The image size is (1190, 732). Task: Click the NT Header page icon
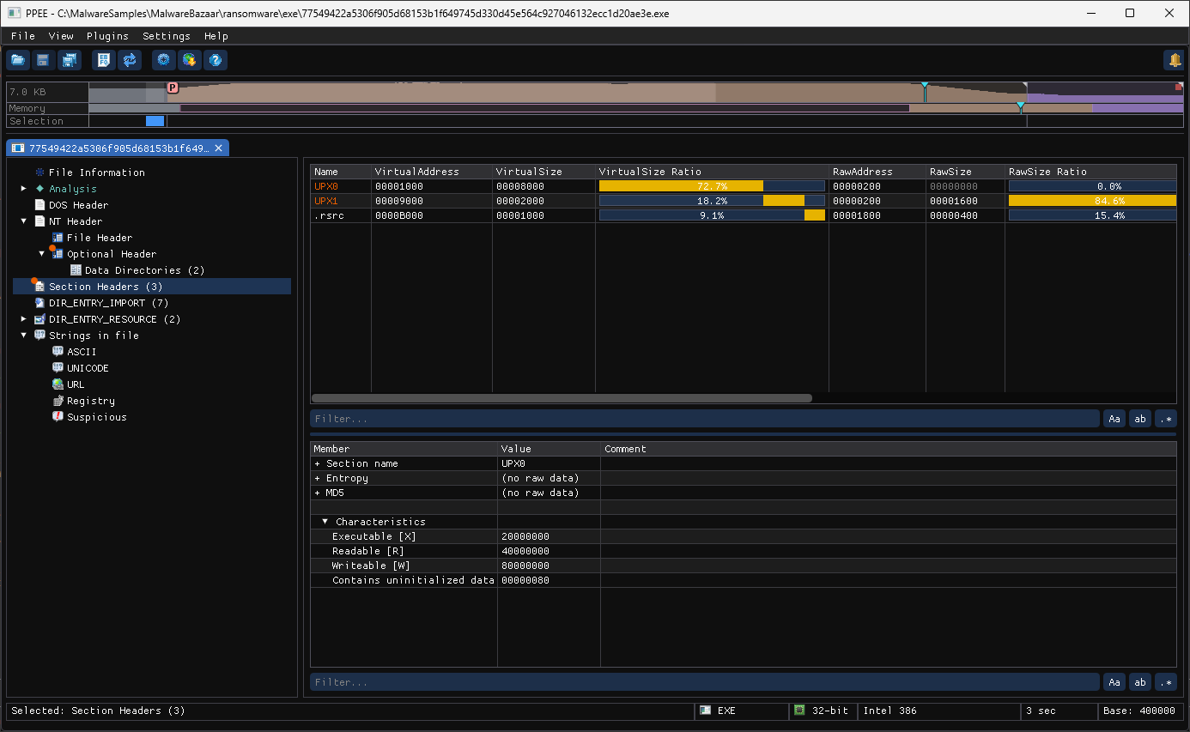(39, 221)
